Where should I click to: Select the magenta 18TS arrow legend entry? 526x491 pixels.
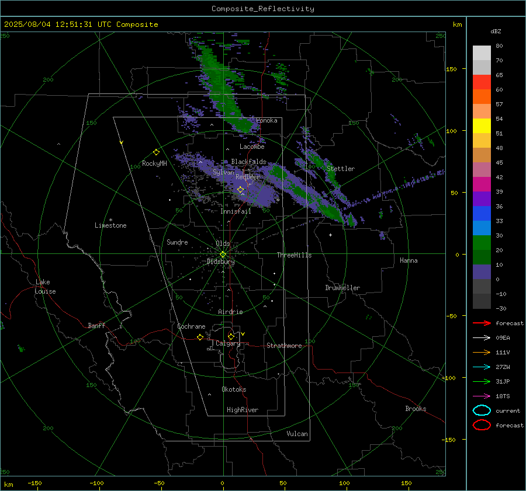point(482,396)
